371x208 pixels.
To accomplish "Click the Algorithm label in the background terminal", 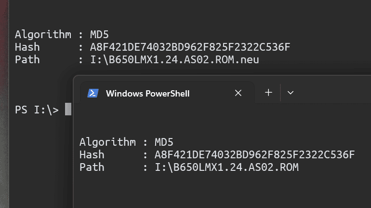I will click(x=43, y=35).
